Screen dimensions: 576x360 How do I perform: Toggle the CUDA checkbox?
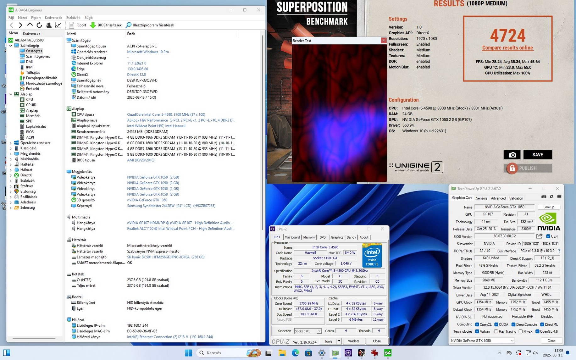coord(496,324)
